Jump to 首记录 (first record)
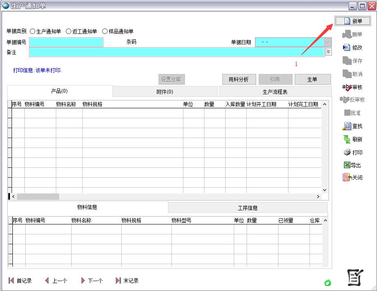Viewport: 377px width, 291px height. [20, 281]
